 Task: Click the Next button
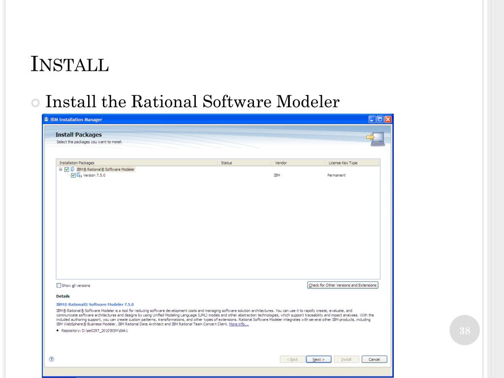point(318,359)
